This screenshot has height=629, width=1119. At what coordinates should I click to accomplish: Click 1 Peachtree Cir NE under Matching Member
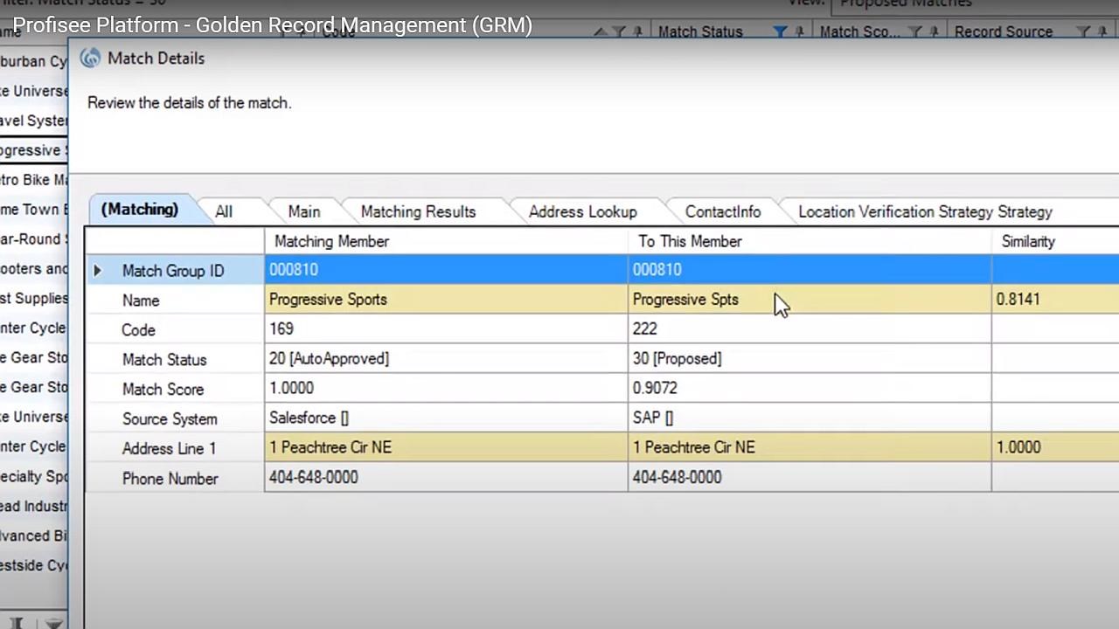pos(446,447)
